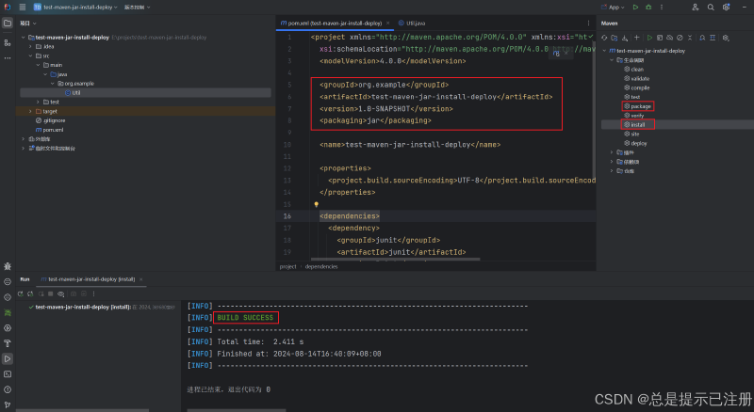
Task: Open Maven settings wrench icon
Action: (x=726, y=38)
